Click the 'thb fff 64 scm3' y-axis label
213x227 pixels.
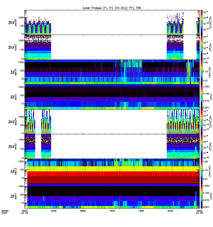12,47
